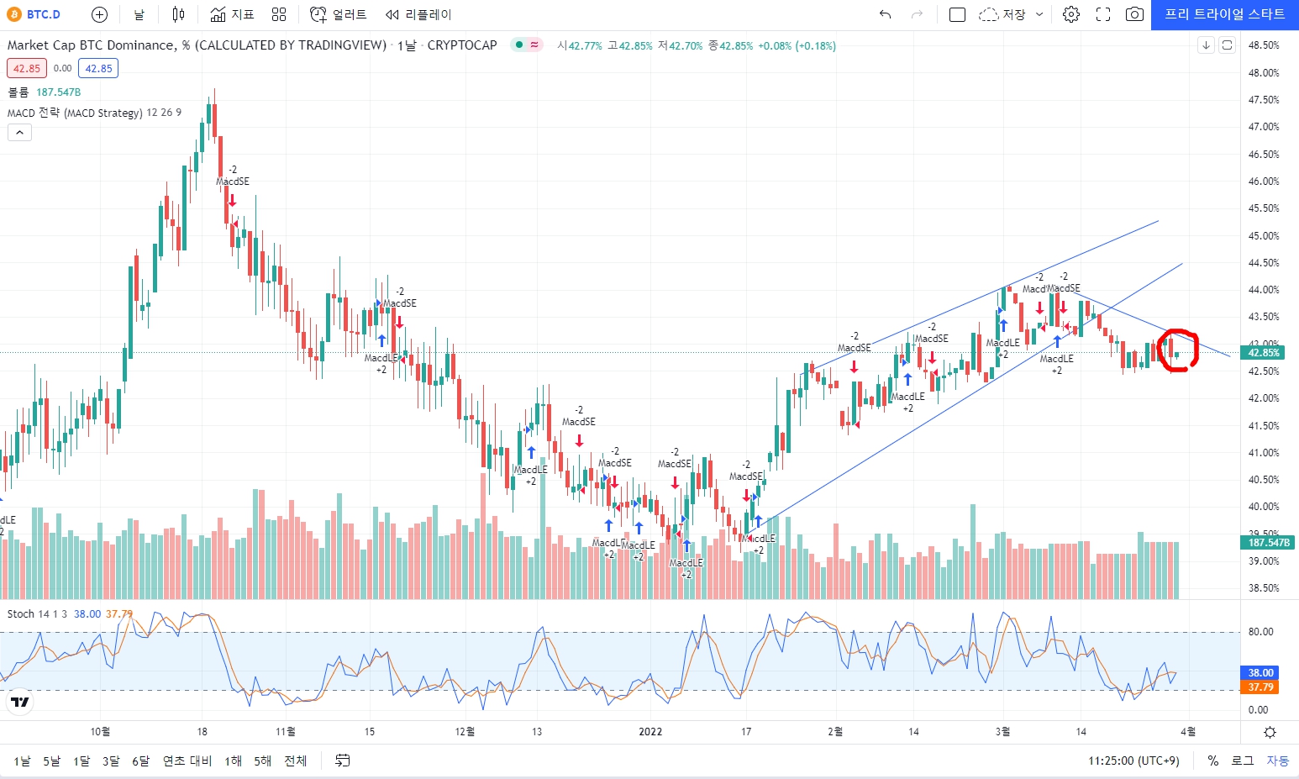This screenshot has height=779, width=1299.
Task: Open time axis settings gear icon
Action: pyautogui.click(x=1270, y=732)
